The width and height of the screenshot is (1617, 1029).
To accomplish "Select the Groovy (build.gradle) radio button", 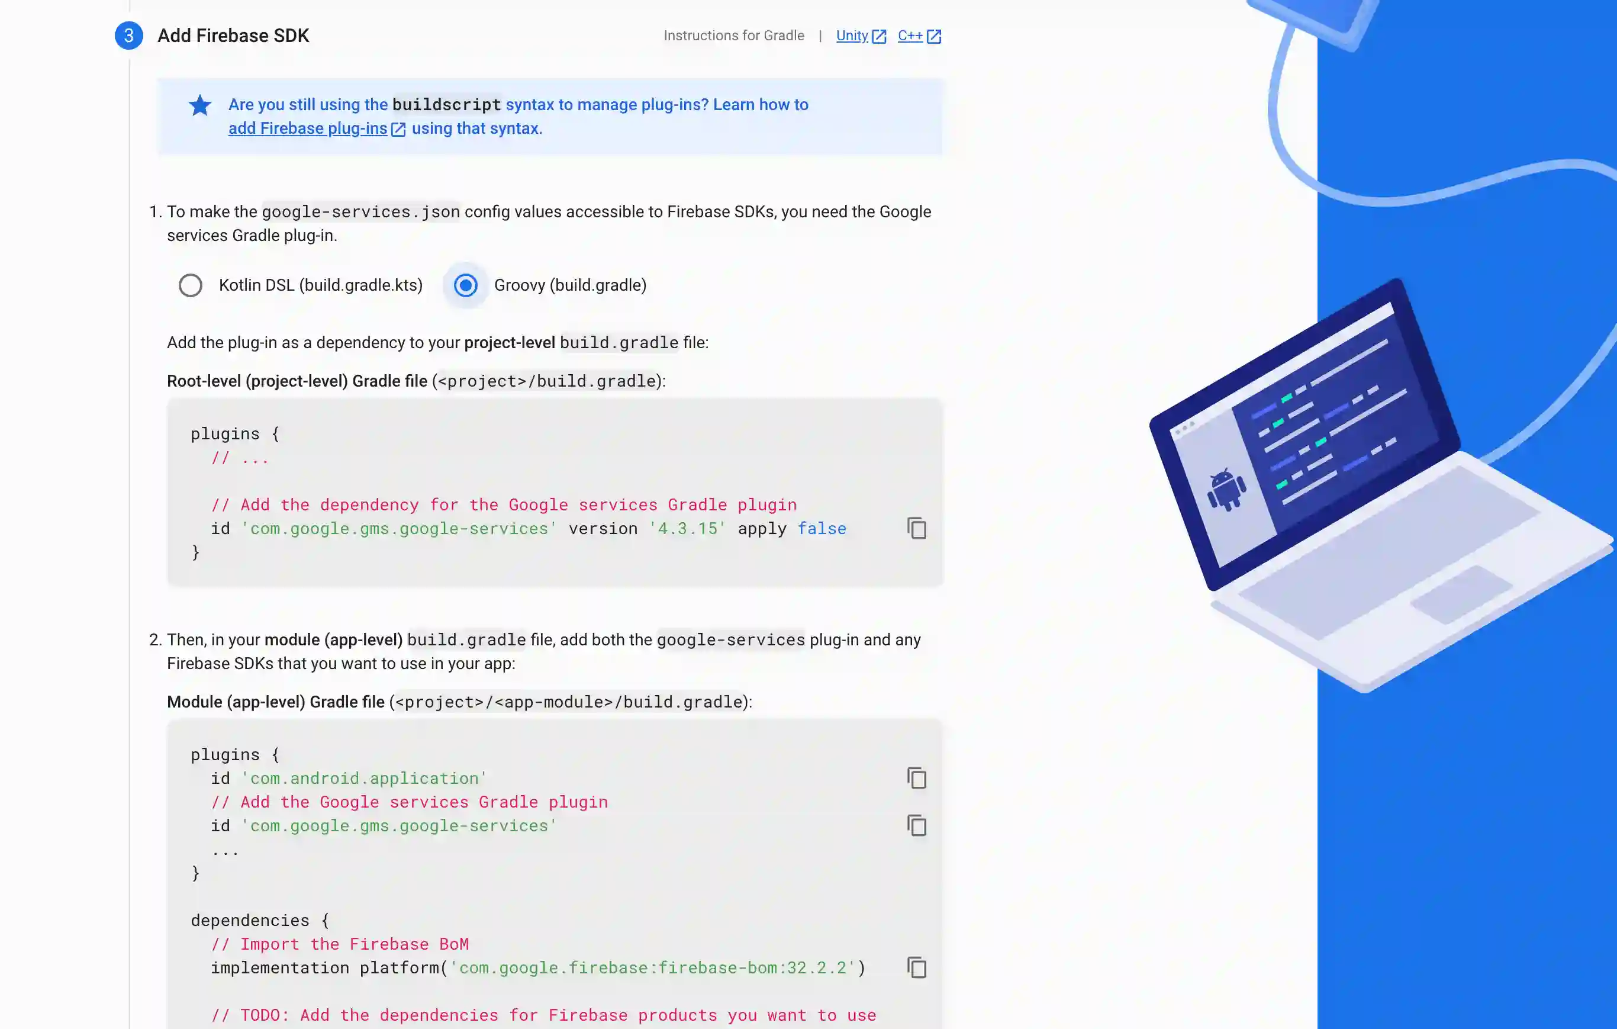I will point(465,285).
